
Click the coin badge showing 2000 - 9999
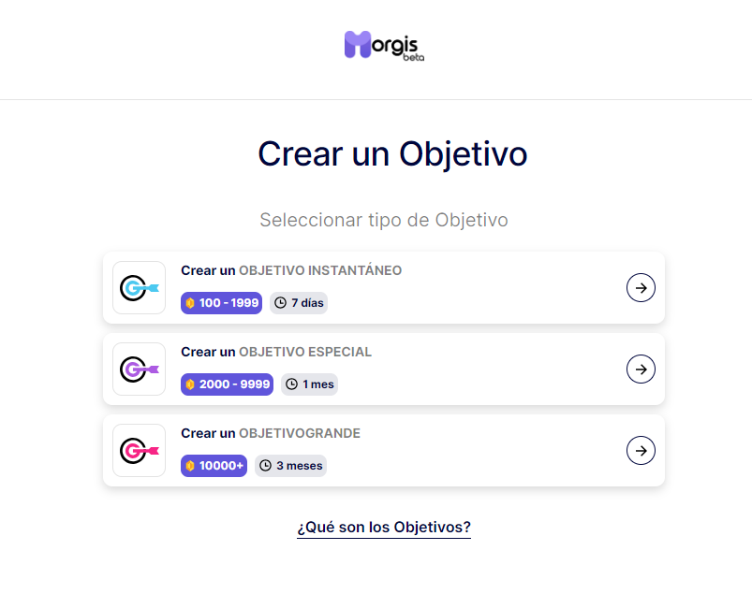tap(227, 384)
